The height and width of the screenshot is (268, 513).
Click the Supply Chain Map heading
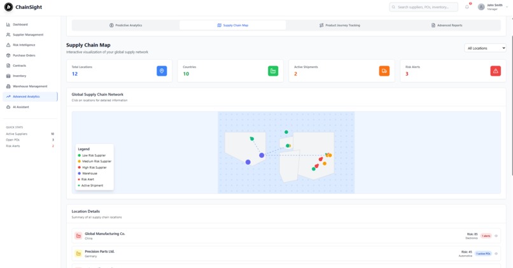pos(88,45)
